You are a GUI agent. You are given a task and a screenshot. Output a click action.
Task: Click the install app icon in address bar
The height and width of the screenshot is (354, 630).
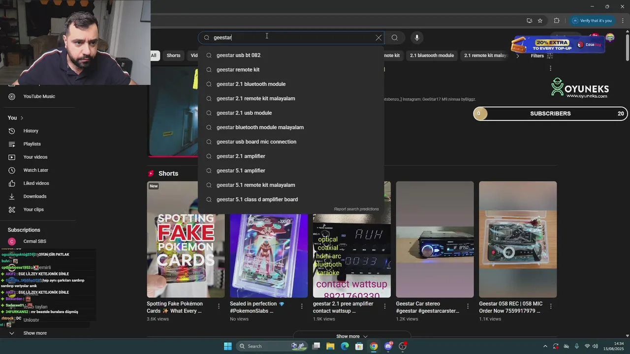529,21
